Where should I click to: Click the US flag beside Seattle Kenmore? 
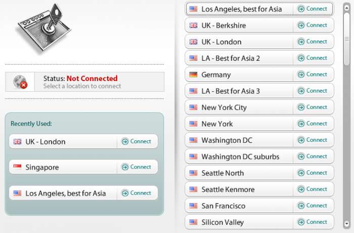point(193,189)
